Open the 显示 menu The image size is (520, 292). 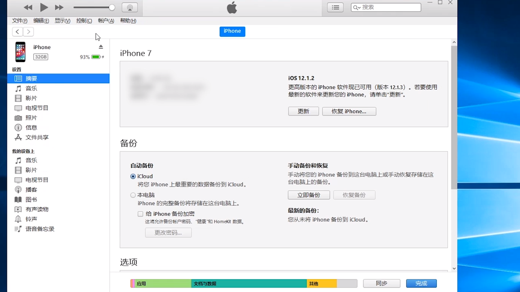(63, 21)
